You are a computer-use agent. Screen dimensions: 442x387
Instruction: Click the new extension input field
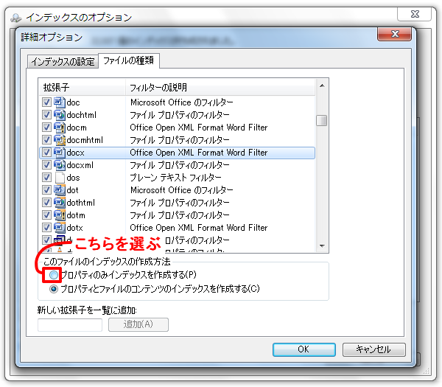point(70,325)
